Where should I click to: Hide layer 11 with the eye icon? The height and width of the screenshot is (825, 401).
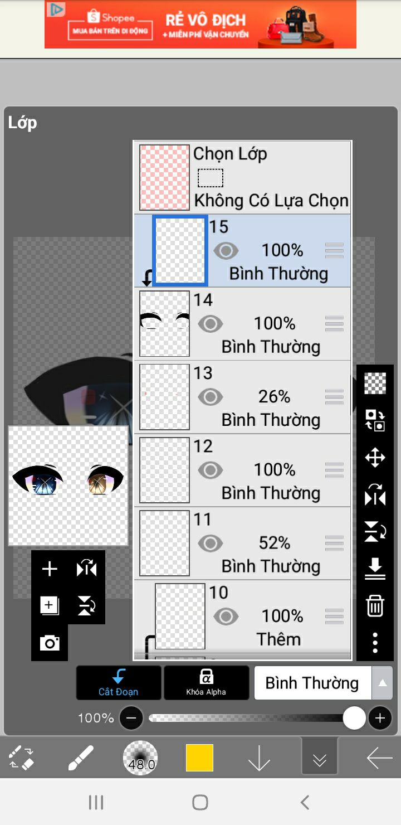[210, 543]
